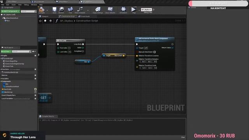Viewport: 249px width, 140px height.
Task: Select DefaultSceneRoot in Components panel
Action: coord(12,18)
